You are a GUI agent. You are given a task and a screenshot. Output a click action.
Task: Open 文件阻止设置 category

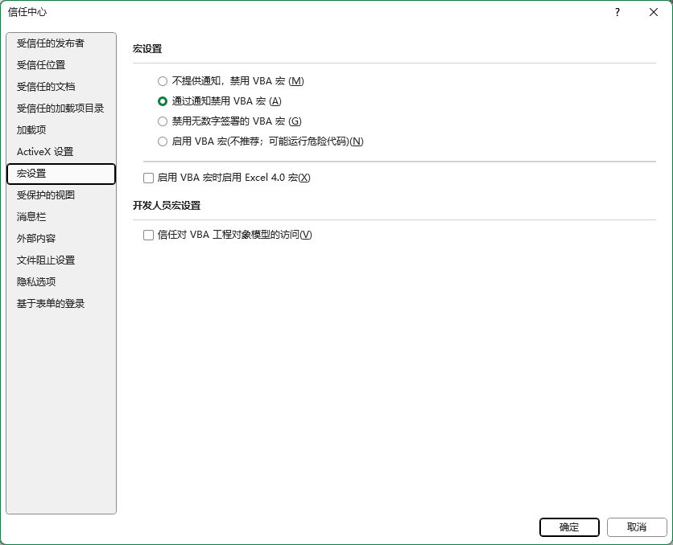pos(61,260)
